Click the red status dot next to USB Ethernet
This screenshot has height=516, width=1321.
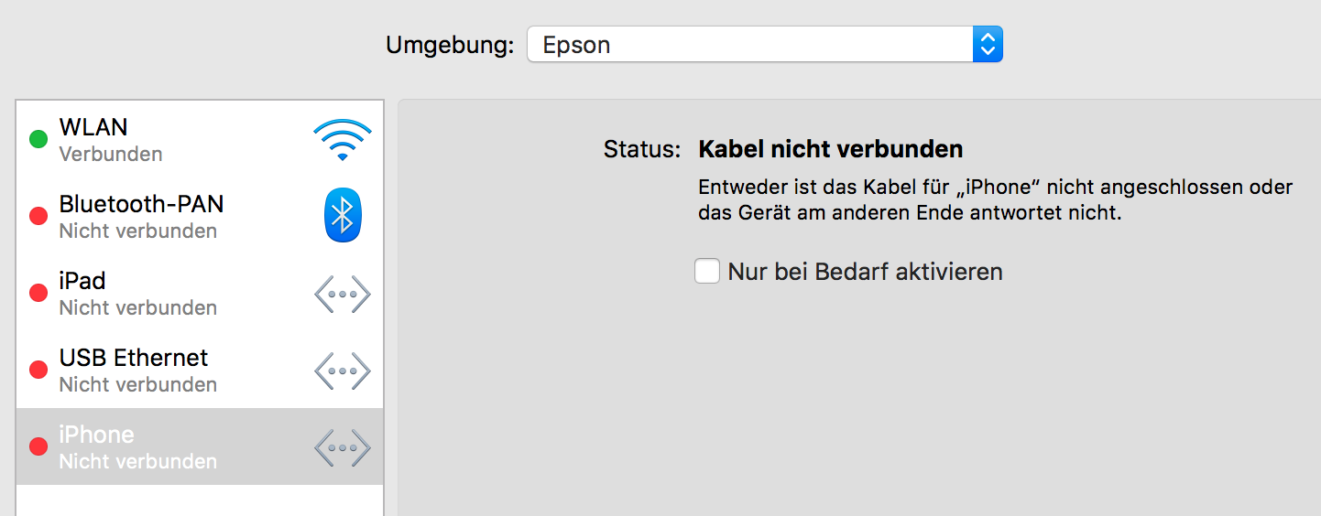(38, 371)
